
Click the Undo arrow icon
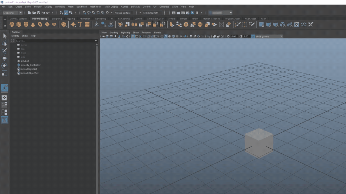point(43,13)
